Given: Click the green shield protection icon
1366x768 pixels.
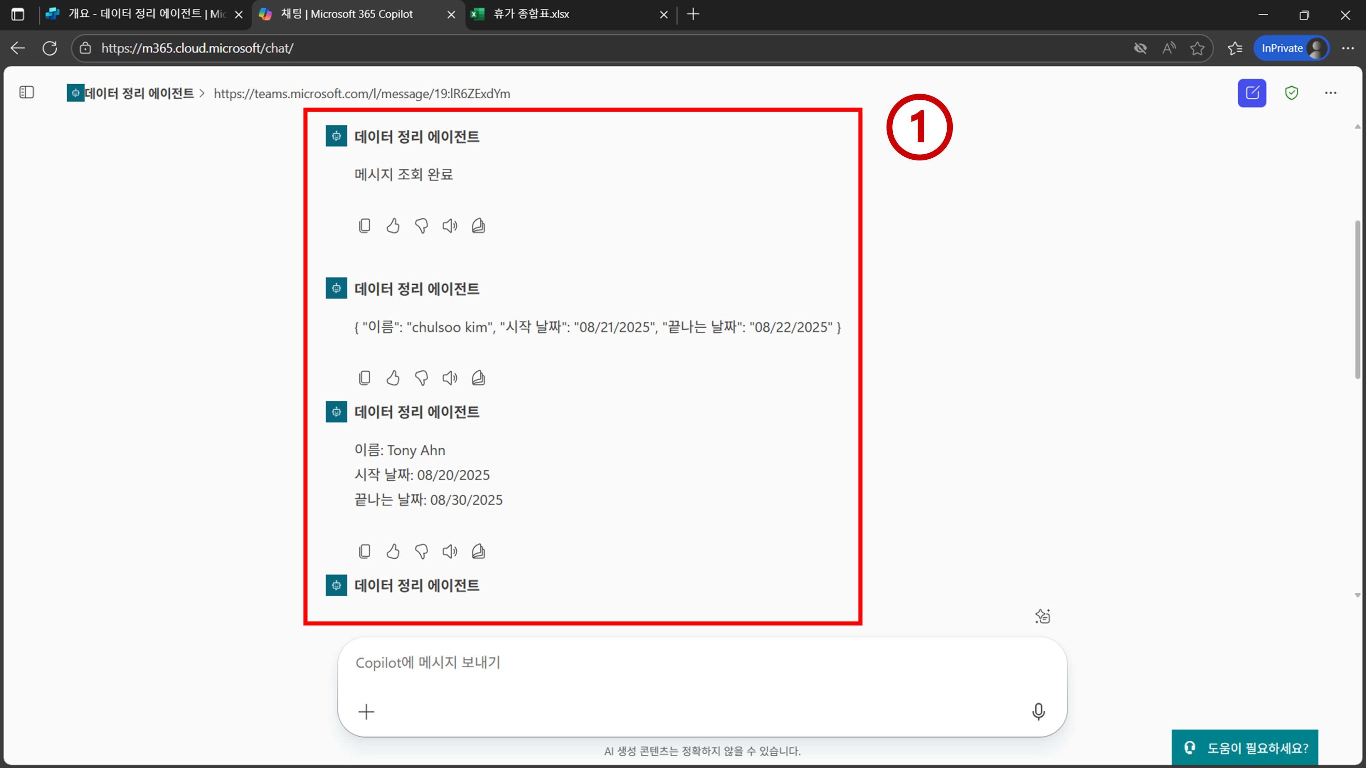Looking at the screenshot, I should tap(1291, 93).
